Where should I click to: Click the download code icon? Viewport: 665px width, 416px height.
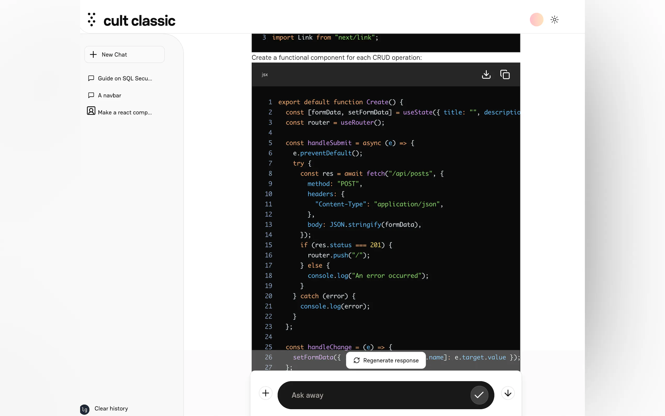point(486,74)
